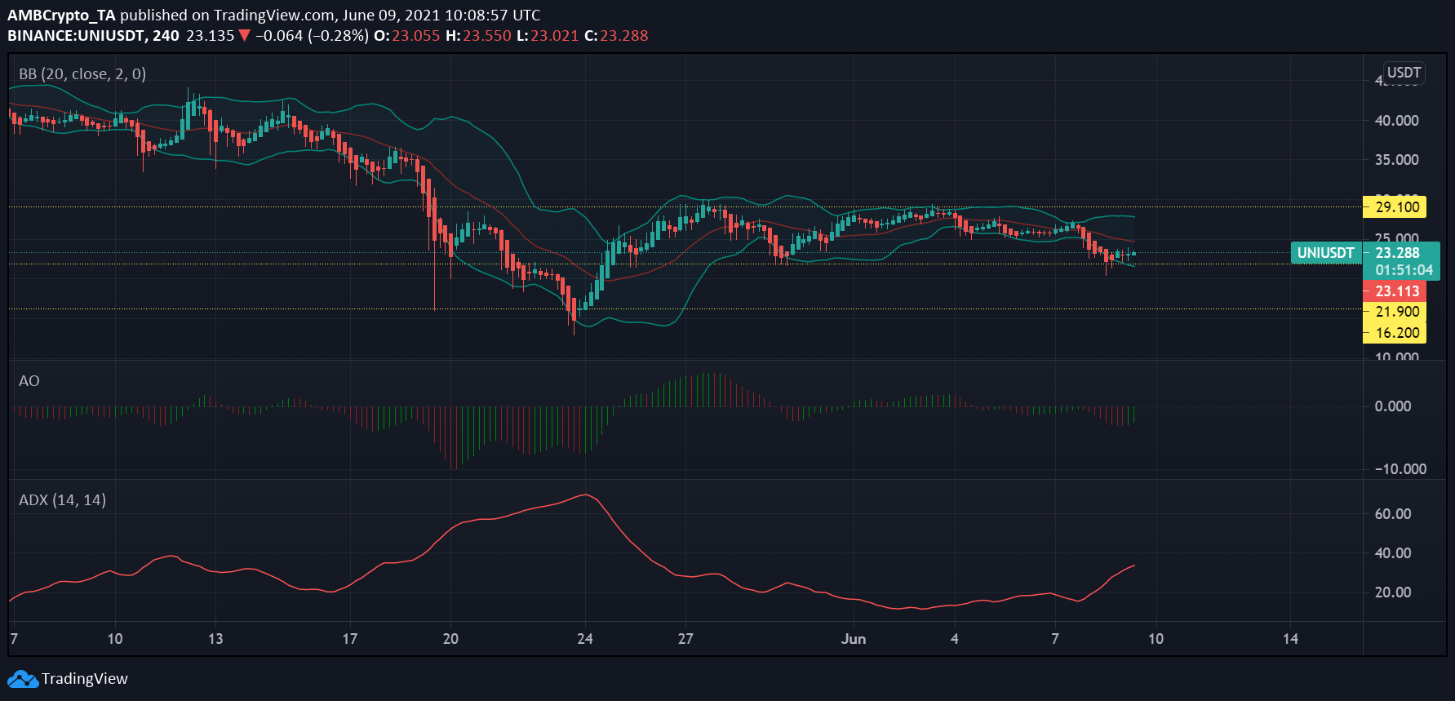Click the AMBCrypto_TA publisher name

coord(61,16)
